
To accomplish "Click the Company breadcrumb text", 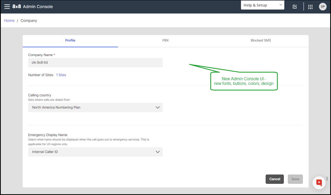I will click(x=29, y=21).
